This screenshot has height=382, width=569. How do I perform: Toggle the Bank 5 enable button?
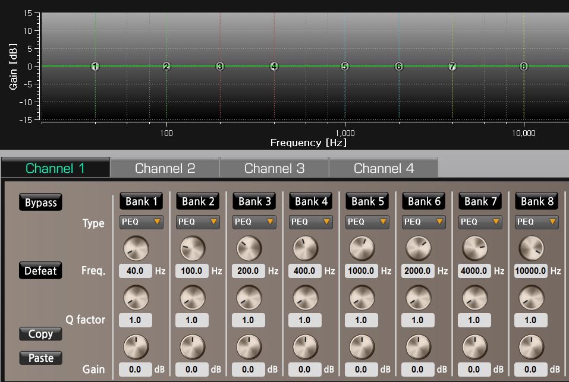[x=367, y=201]
